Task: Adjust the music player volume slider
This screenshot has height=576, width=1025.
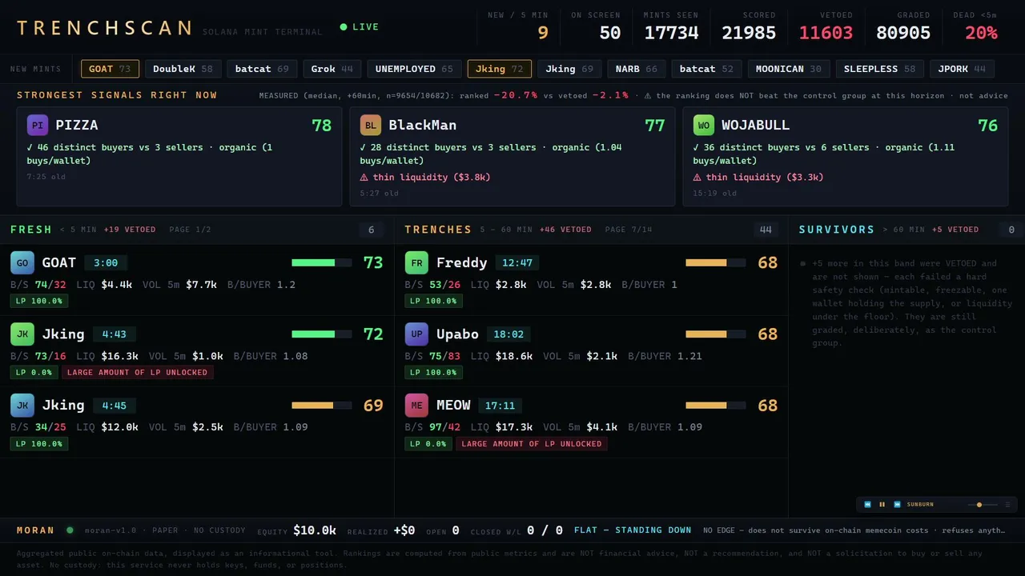Action: [x=983, y=505]
